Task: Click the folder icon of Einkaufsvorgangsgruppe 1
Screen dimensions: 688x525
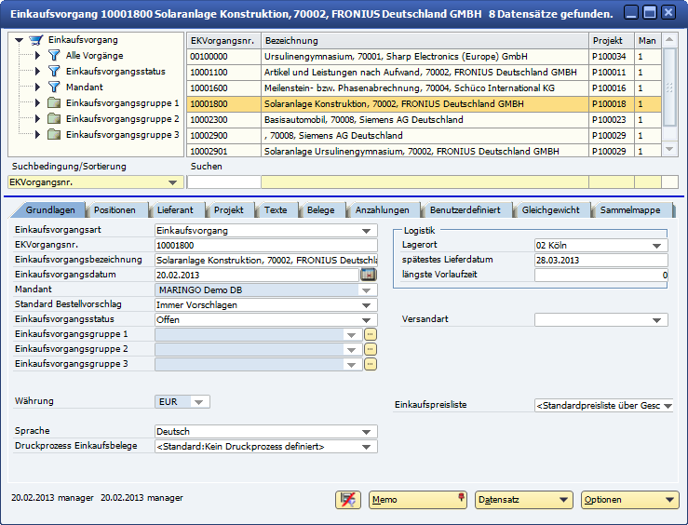Action: pos(54,103)
